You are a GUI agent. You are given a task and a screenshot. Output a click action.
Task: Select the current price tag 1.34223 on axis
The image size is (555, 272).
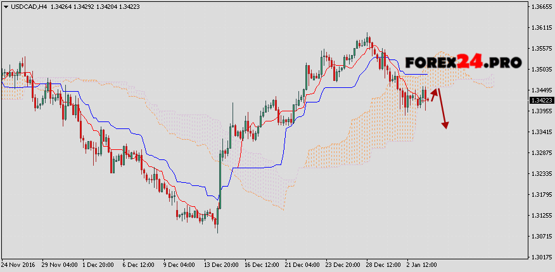(x=540, y=100)
